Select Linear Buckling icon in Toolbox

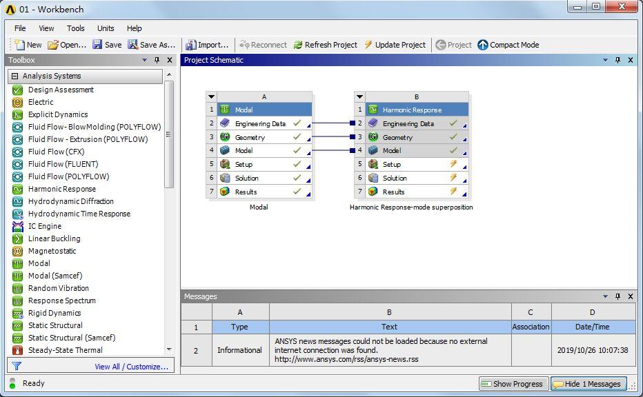pos(17,239)
